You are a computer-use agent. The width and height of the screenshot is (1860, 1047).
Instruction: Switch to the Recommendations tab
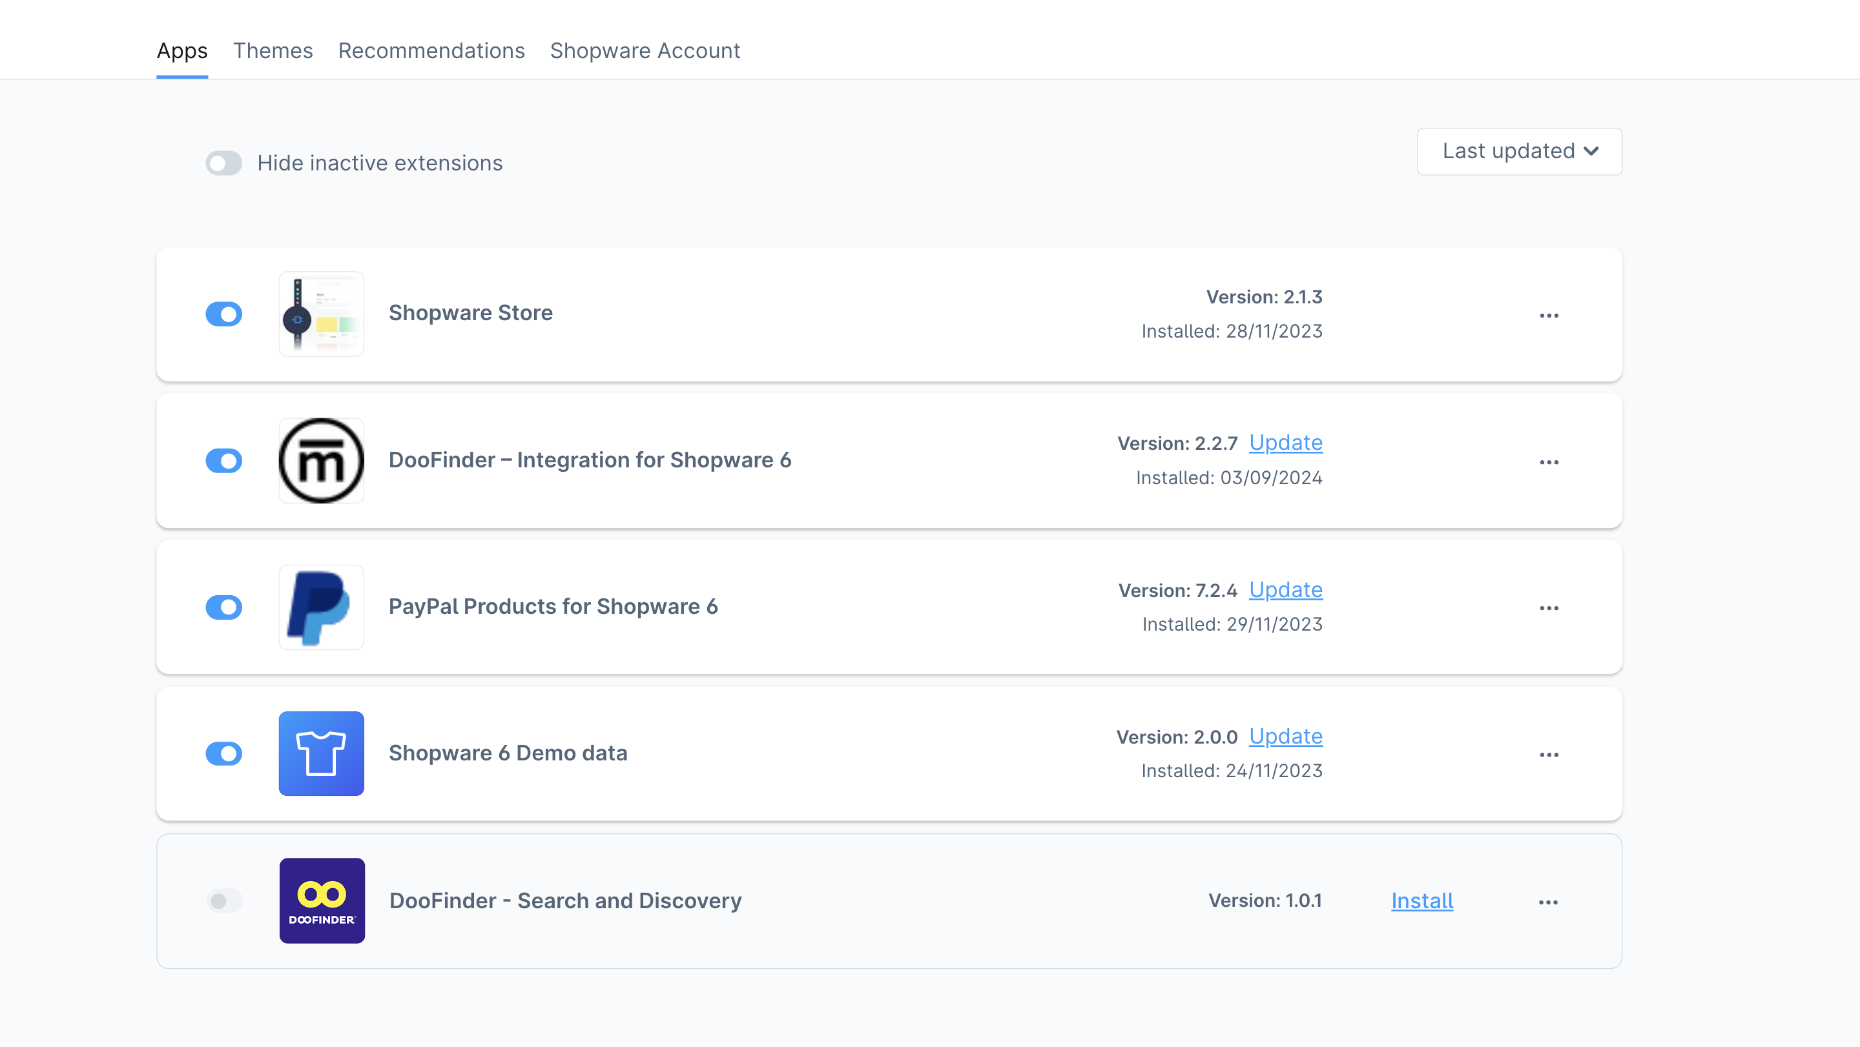(x=431, y=50)
